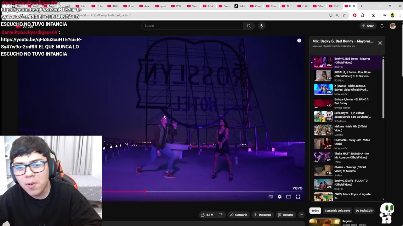Switch to the Cuac tab

[x=271, y=6]
